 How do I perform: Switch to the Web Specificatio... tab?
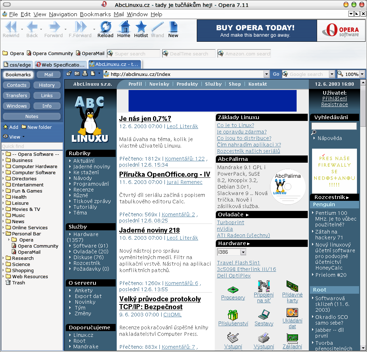pyautogui.click(x=60, y=64)
